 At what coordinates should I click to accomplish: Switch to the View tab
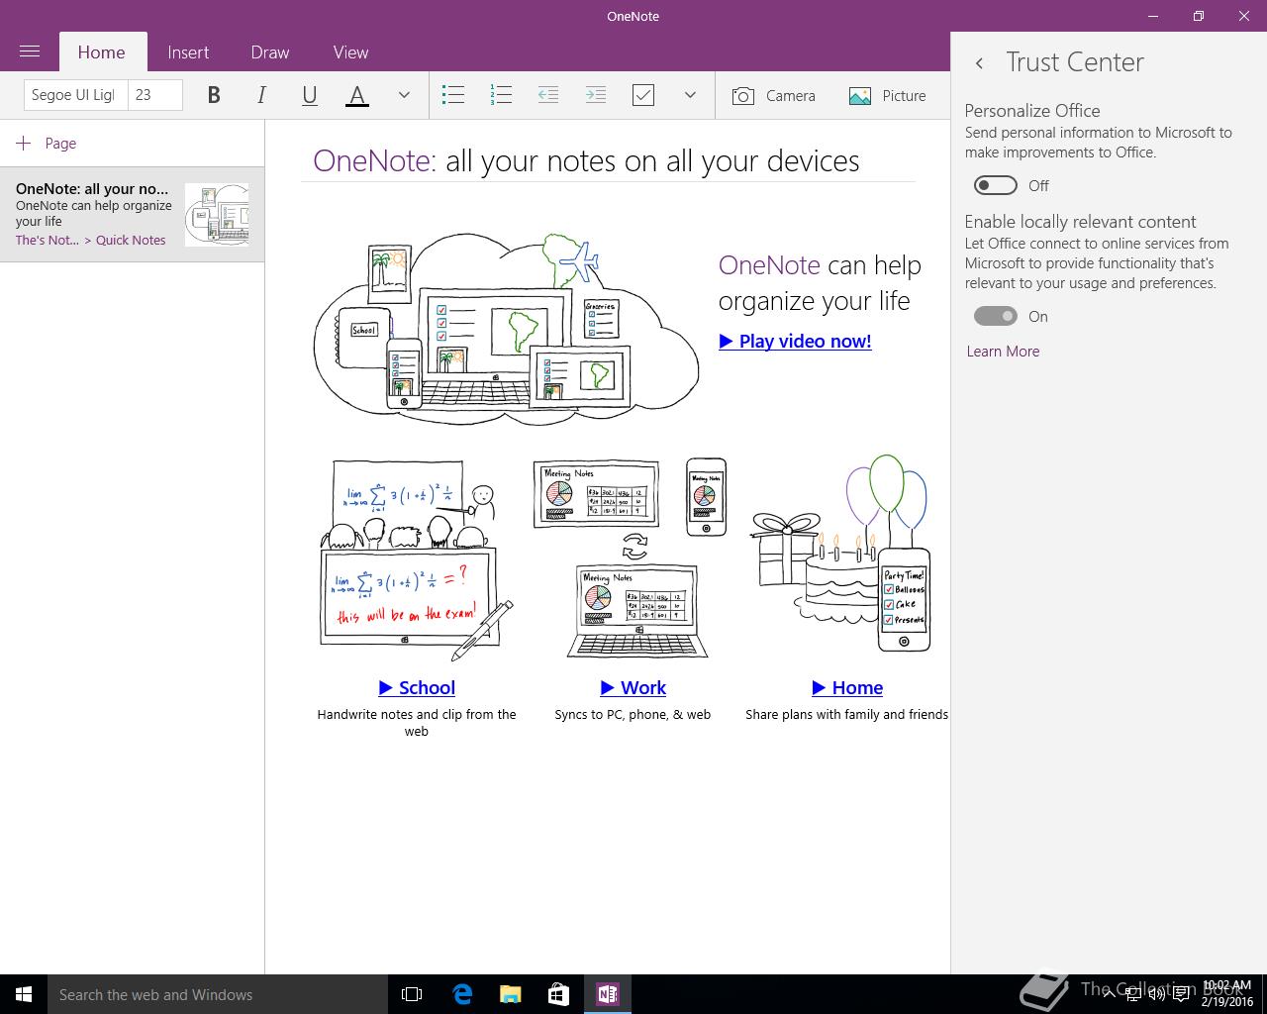(x=350, y=52)
